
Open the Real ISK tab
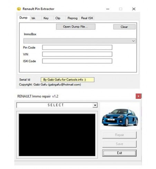pyautogui.click(x=87, y=18)
